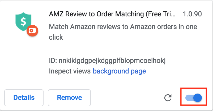Click the green shield extension icon

[23, 22]
